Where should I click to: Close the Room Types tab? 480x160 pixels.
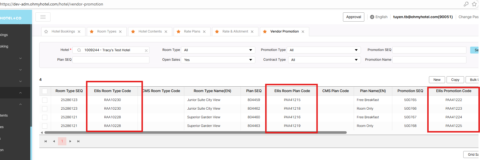click(120, 32)
